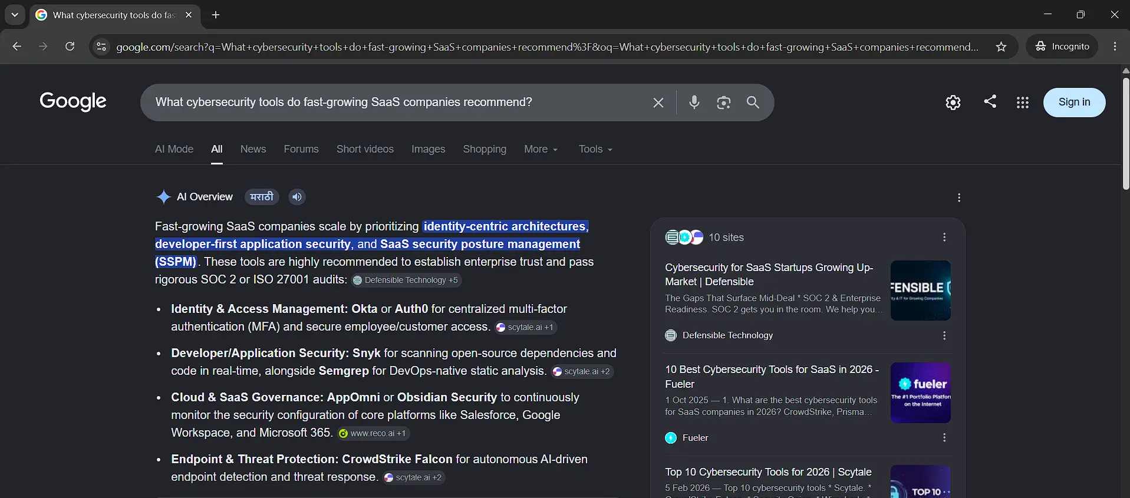This screenshot has width=1130, height=498.
Task: Click the Fueler thumbnail image
Action: 921,393
